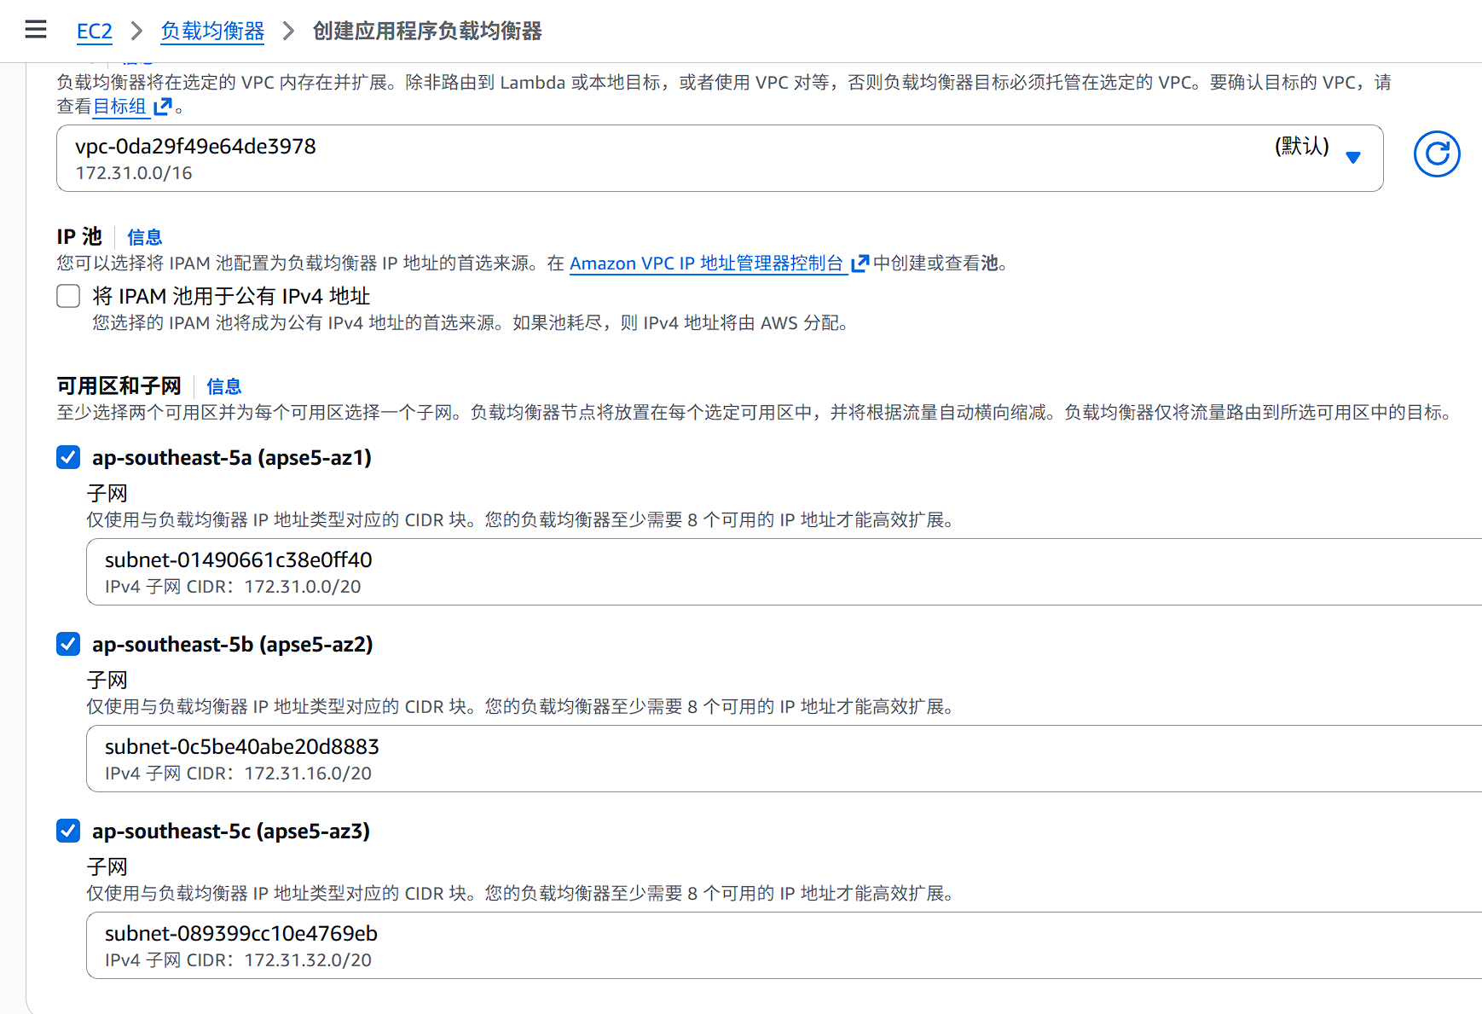Uncheck ap-southeast-5a availability zone
This screenshot has width=1482, height=1014.
pos(68,458)
